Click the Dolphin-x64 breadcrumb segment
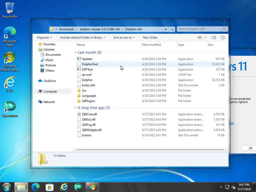Image resolution: width=256 pixels, height=192 pixels. (133, 29)
